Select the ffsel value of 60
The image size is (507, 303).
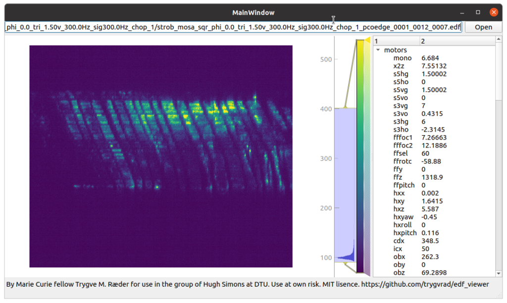pos(427,153)
